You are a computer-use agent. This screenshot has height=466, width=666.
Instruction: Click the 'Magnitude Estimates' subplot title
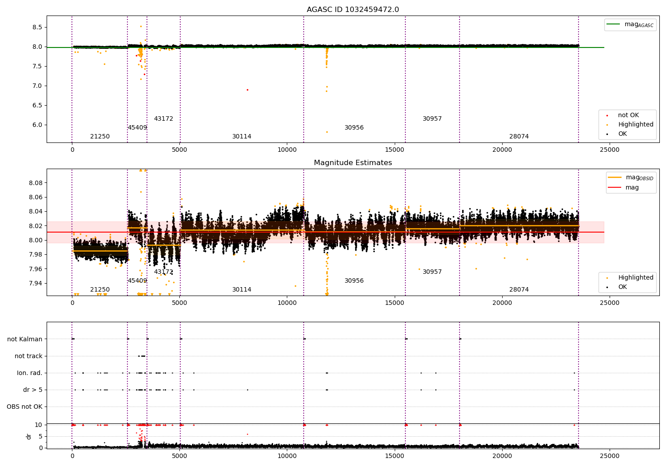(x=353, y=163)
